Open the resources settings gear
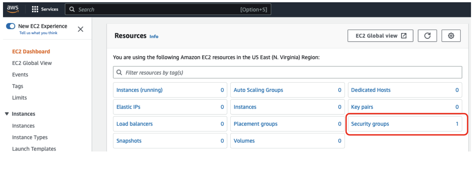Image resolution: width=474 pixels, height=169 pixels. (451, 36)
